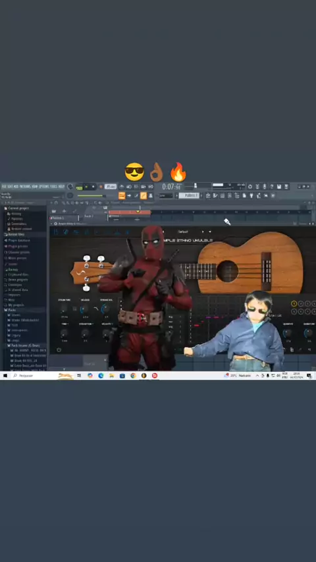The height and width of the screenshot is (562, 316).
Task: Open the Drums (ModeAudio) pack
Action: (x=24, y=320)
